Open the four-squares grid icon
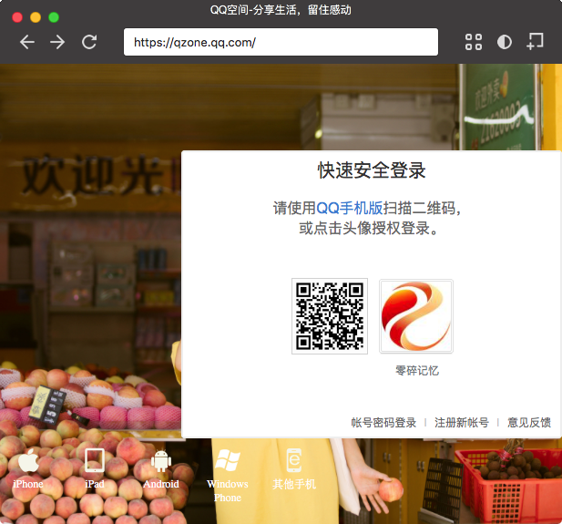 pos(474,42)
